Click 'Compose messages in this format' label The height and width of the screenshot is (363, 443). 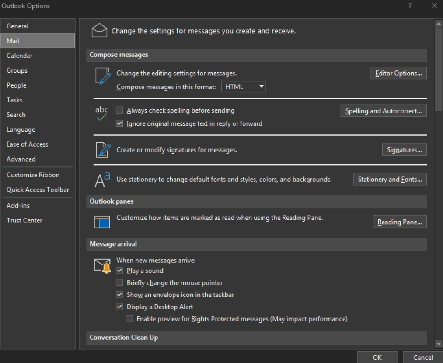tap(166, 87)
